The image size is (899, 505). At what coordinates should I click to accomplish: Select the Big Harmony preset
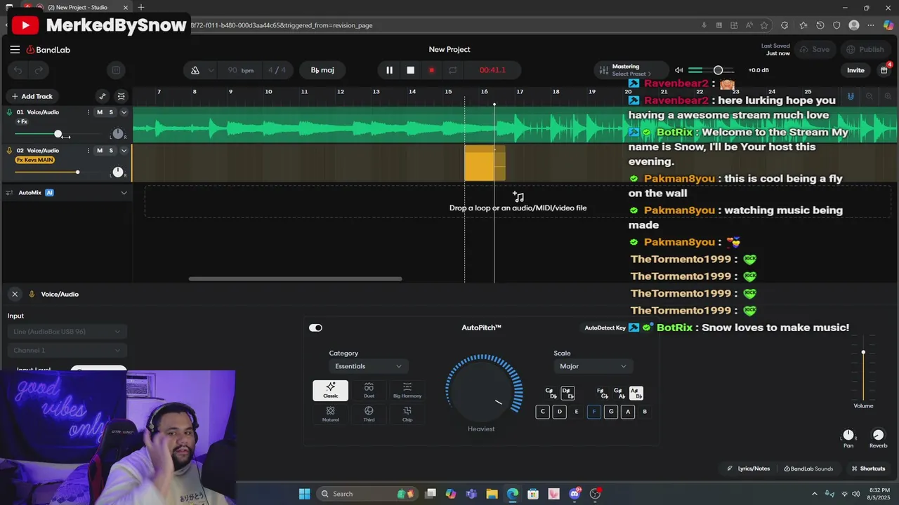[407, 390]
